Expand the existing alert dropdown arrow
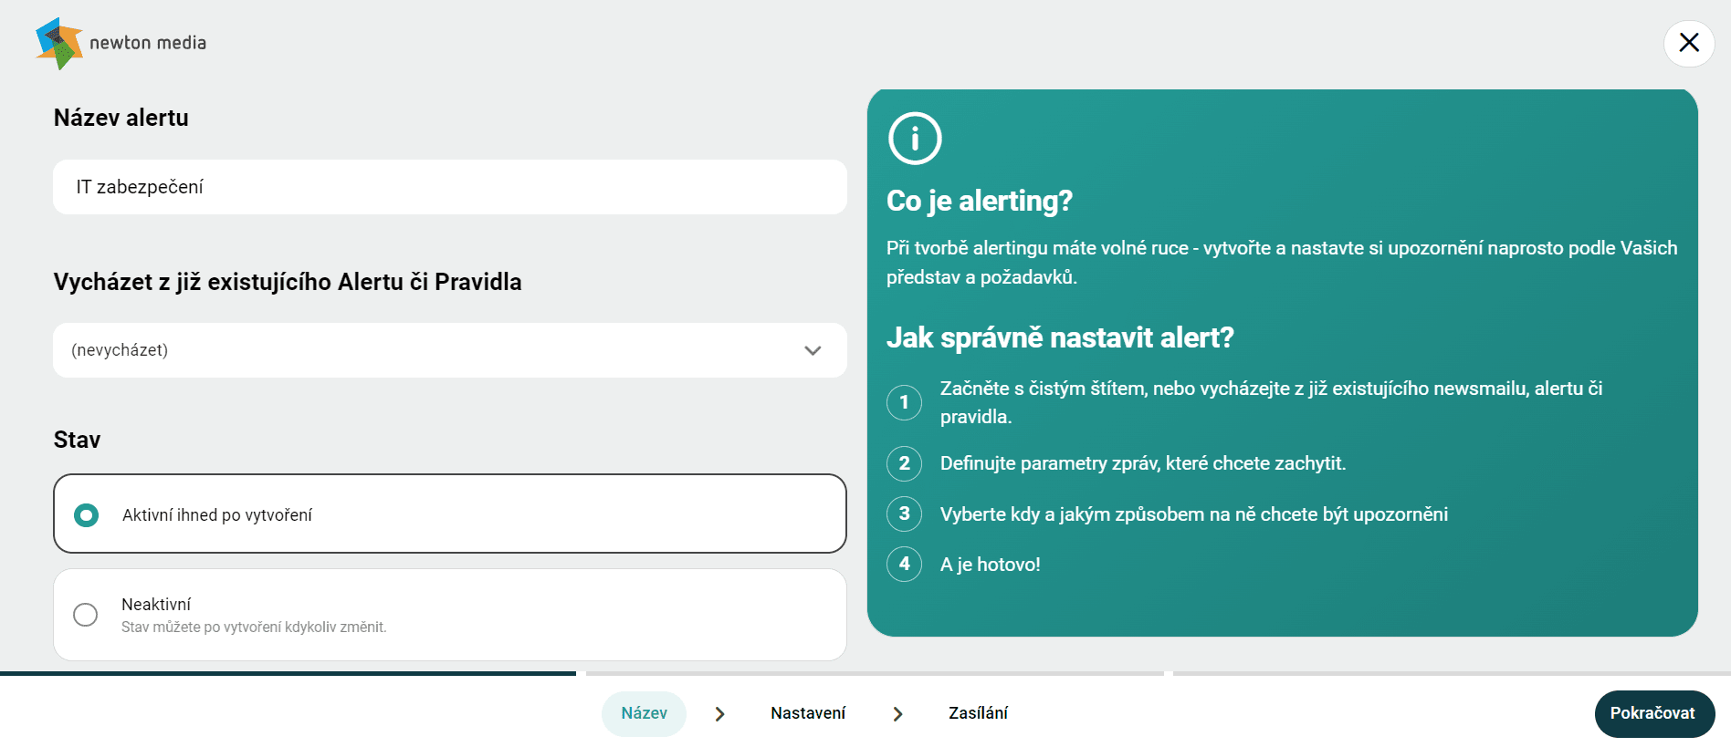 813,350
